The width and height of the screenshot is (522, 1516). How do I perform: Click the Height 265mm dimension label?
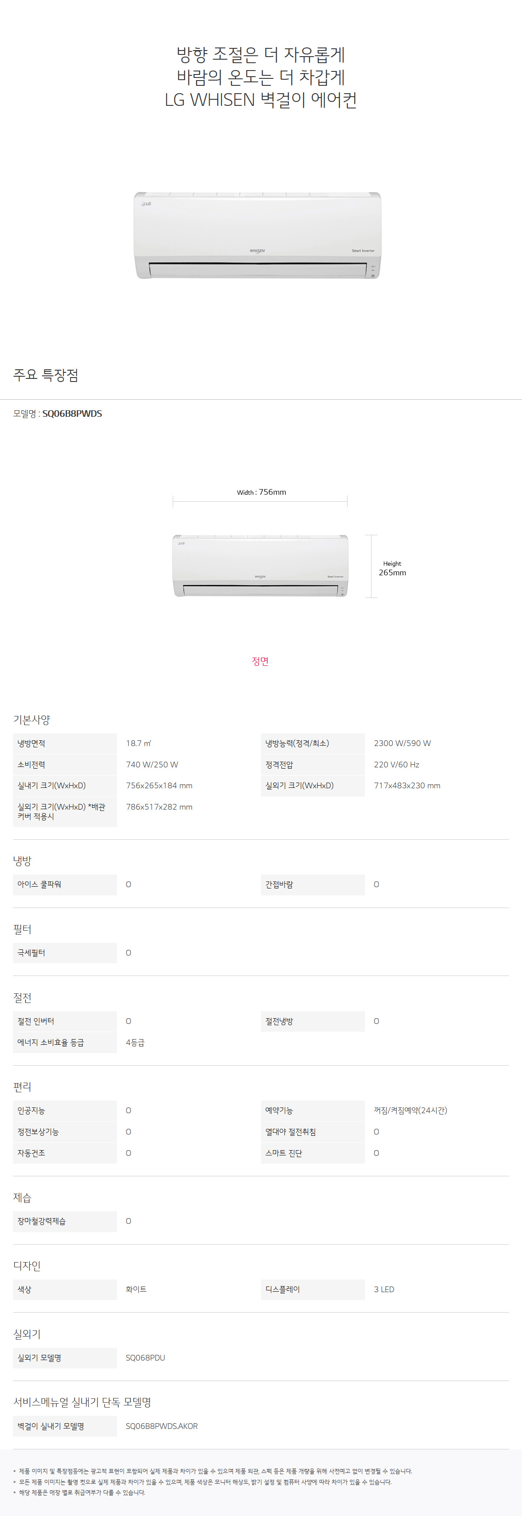[x=392, y=568]
